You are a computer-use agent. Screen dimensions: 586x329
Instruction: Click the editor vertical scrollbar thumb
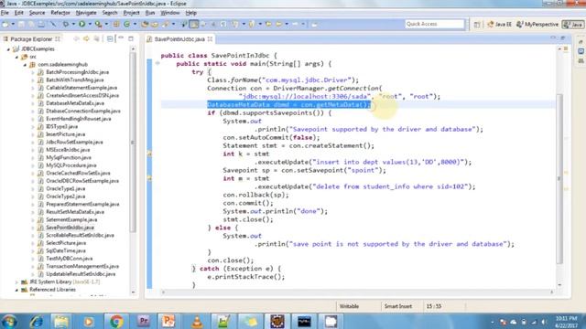pos(559,178)
